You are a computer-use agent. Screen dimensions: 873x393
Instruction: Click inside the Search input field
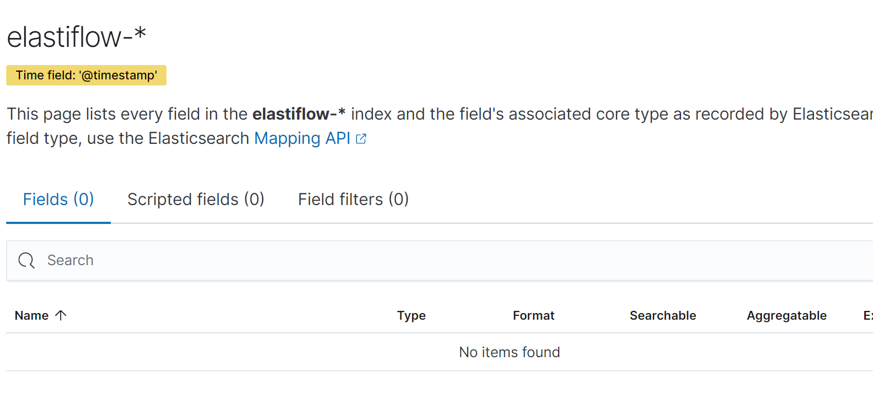click(221, 260)
